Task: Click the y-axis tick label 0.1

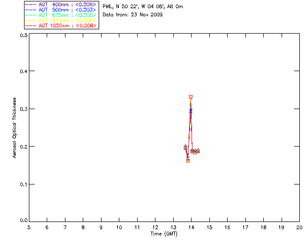Action: click(x=24, y=184)
